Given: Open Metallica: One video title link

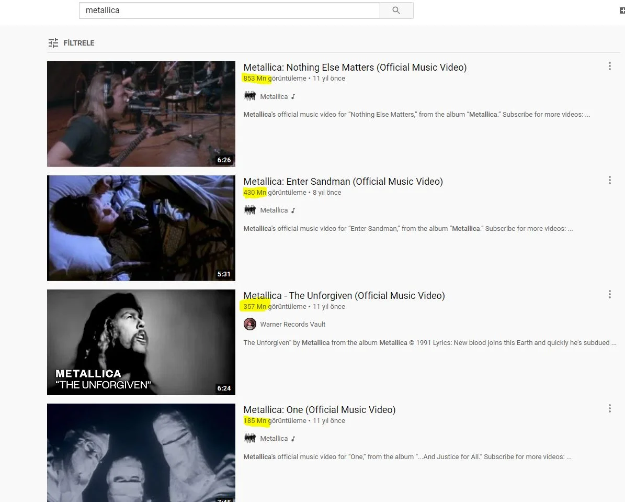Looking at the screenshot, I should click(x=319, y=409).
